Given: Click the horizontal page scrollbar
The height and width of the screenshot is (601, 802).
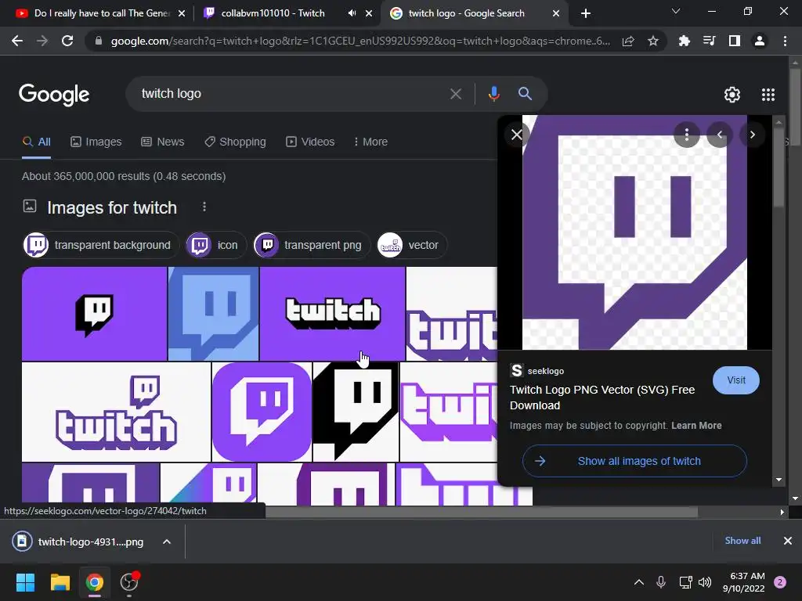Looking at the screenshot, I should (481, 512).
